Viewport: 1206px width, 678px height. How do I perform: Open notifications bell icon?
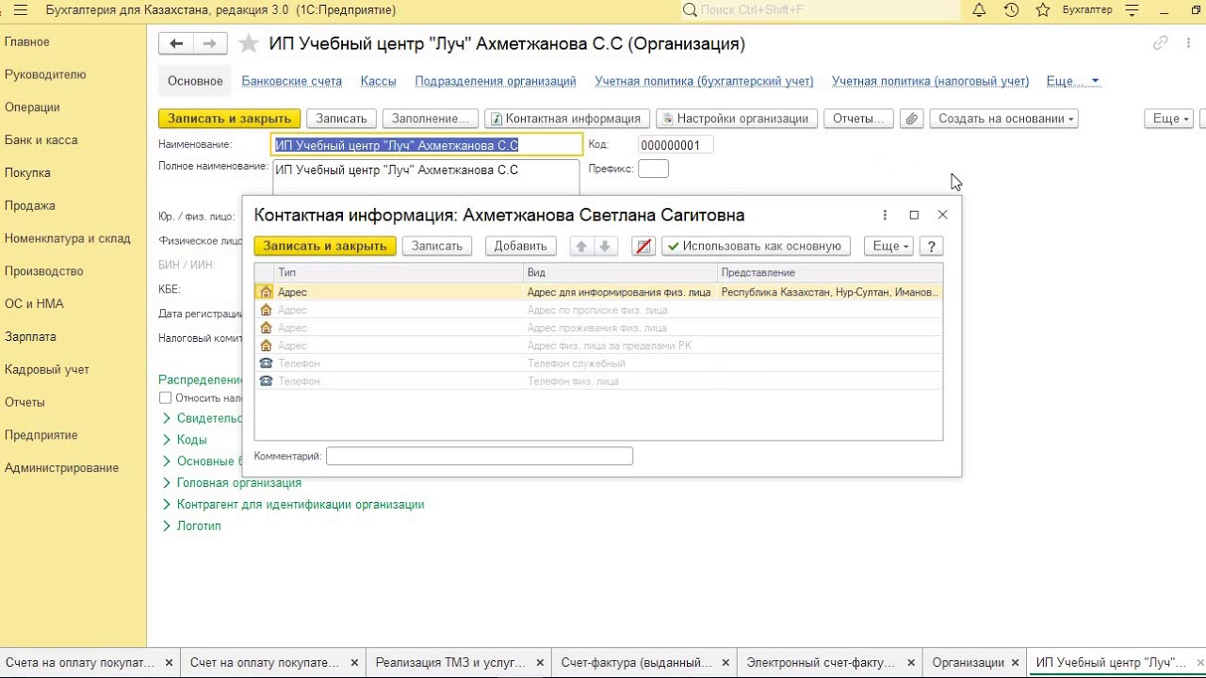(x=979, y=10)
